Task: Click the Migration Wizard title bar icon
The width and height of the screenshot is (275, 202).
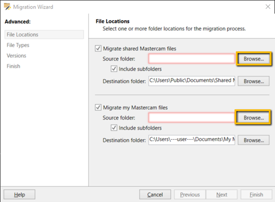Action: pyautogui.click(x=7, y=7)
